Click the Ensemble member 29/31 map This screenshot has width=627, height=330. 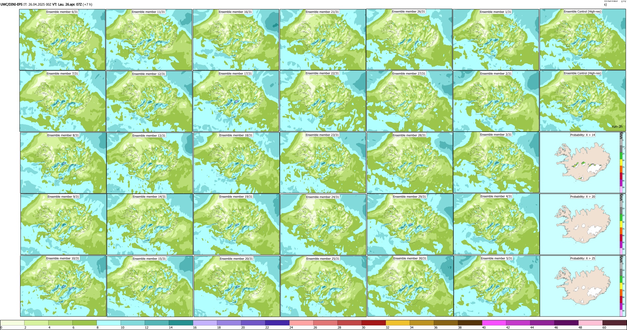[x=410, y=224]
